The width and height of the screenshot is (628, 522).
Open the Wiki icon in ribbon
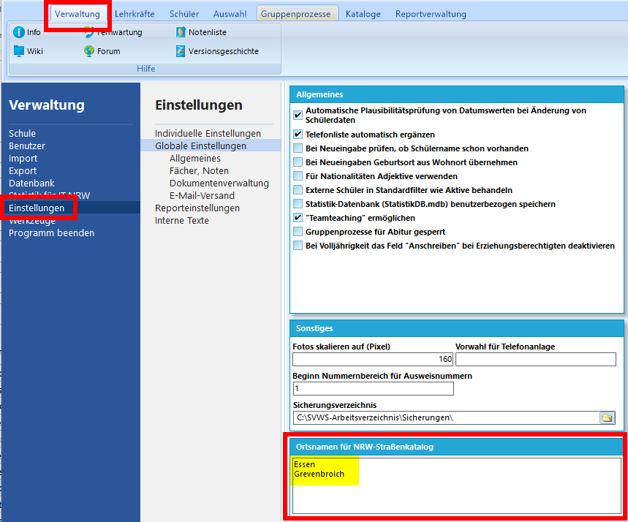[x=19, y=51]
